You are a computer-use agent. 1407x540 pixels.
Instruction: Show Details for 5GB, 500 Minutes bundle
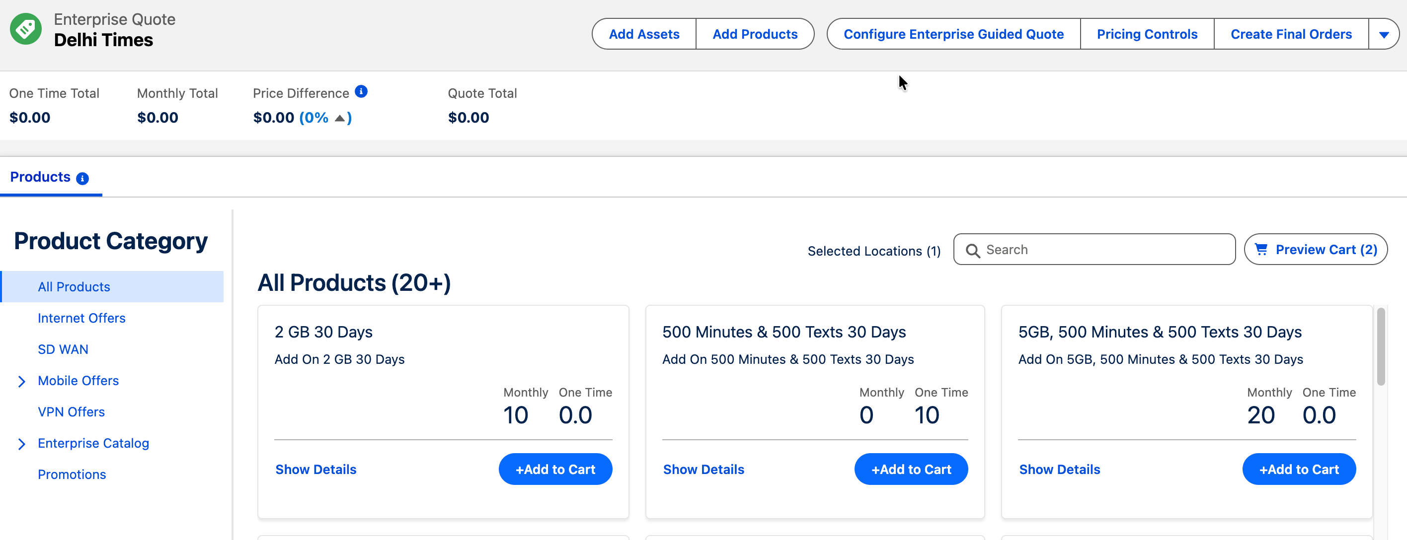coord(1060,469)
